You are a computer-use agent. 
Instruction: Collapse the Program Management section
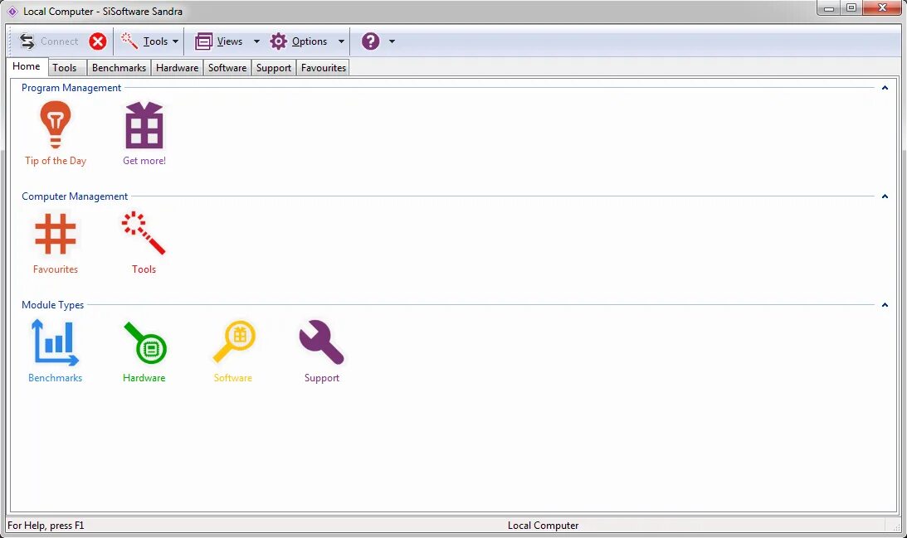[x=885, y=88]
